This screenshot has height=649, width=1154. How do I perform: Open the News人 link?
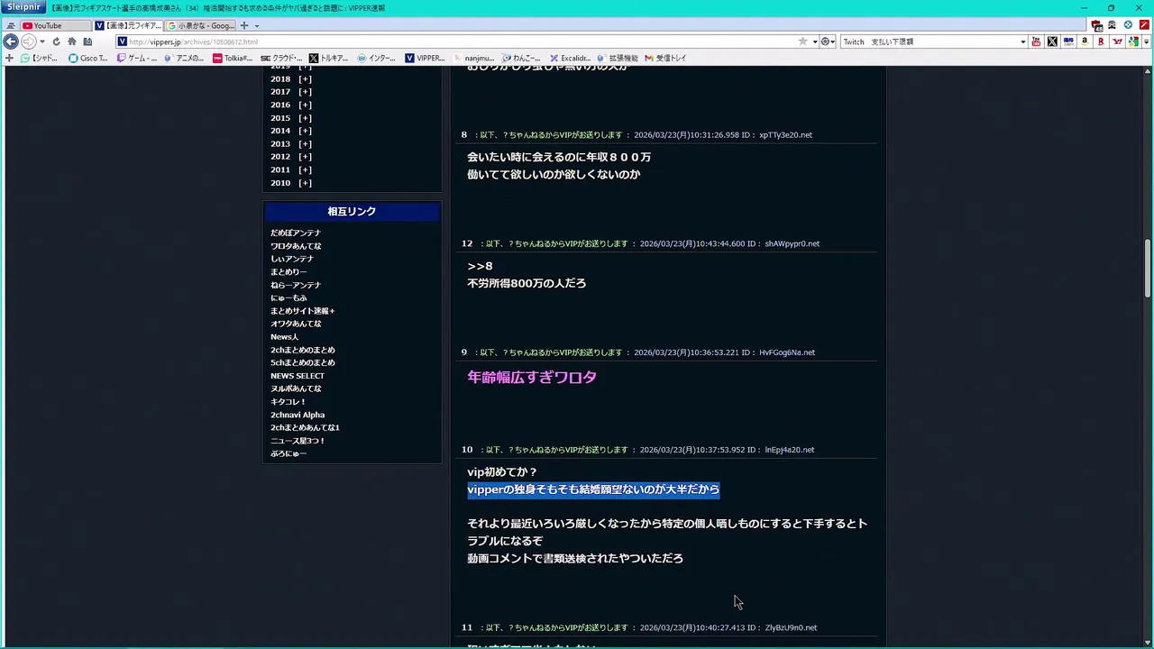pyautogui.click(x=284, y=337)
